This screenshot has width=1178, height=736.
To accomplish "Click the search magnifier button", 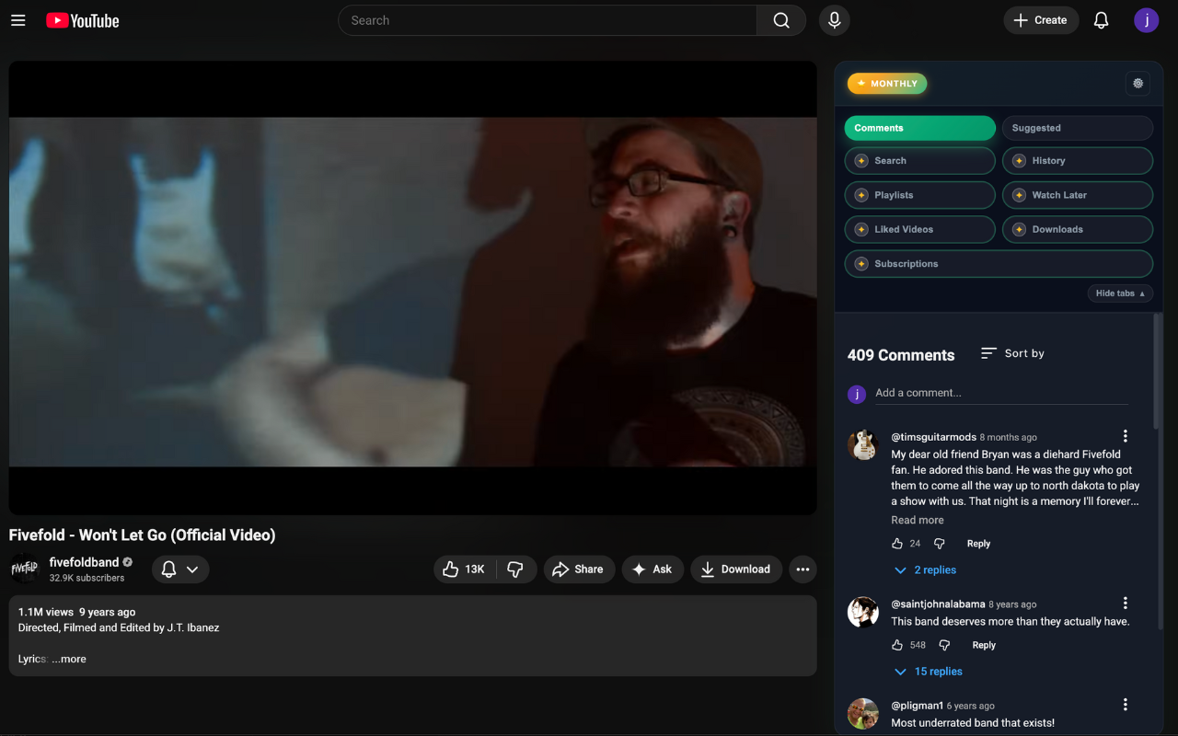I will pyautogui.click(x=781, y=20).
